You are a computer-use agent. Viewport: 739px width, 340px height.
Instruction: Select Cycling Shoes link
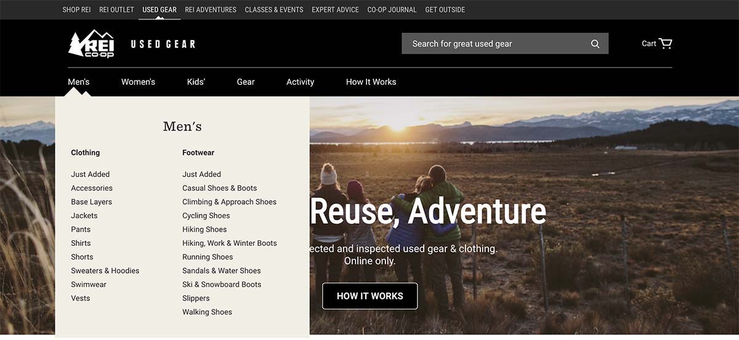(x=206, y=216)
